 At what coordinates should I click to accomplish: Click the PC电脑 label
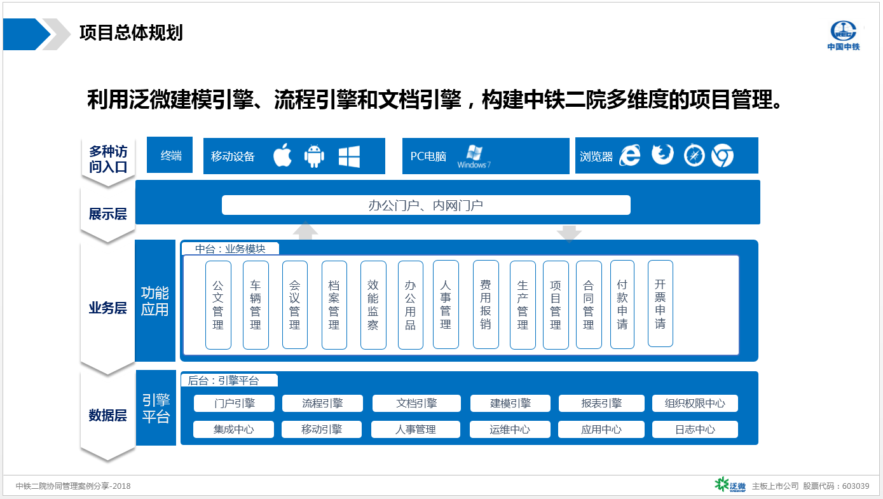pyautogui.click(x=428, y=156)
